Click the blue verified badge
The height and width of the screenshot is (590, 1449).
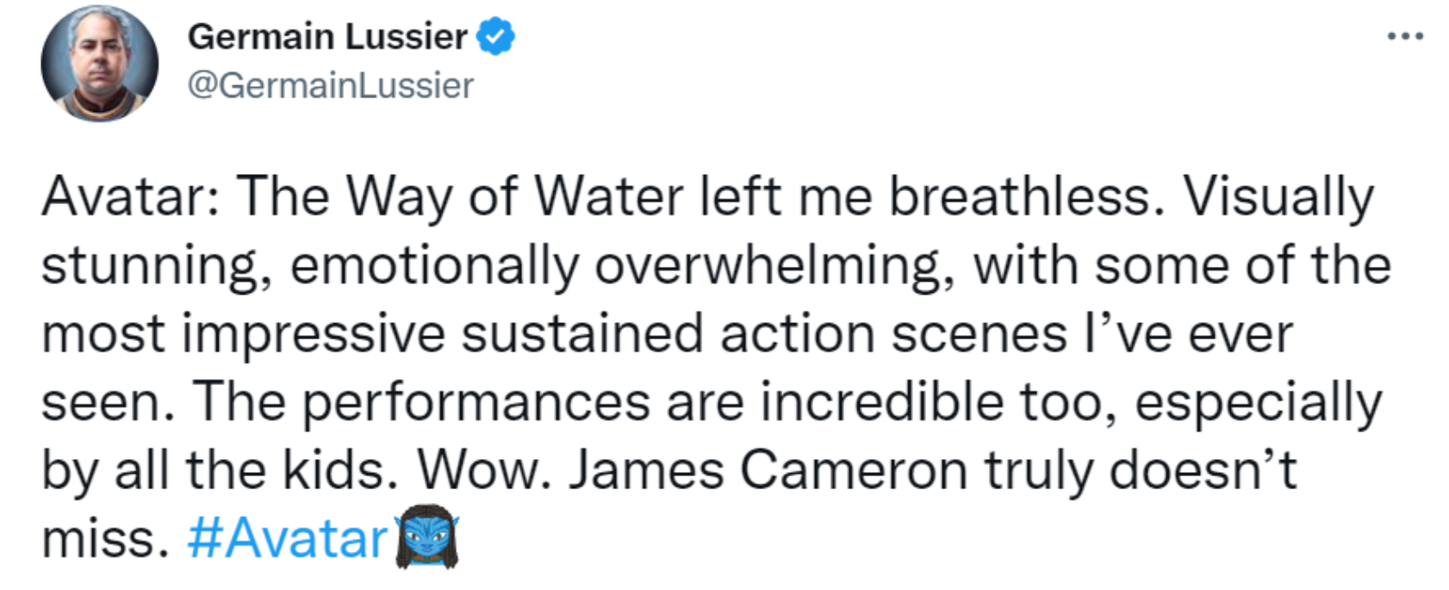coord(495,37)
